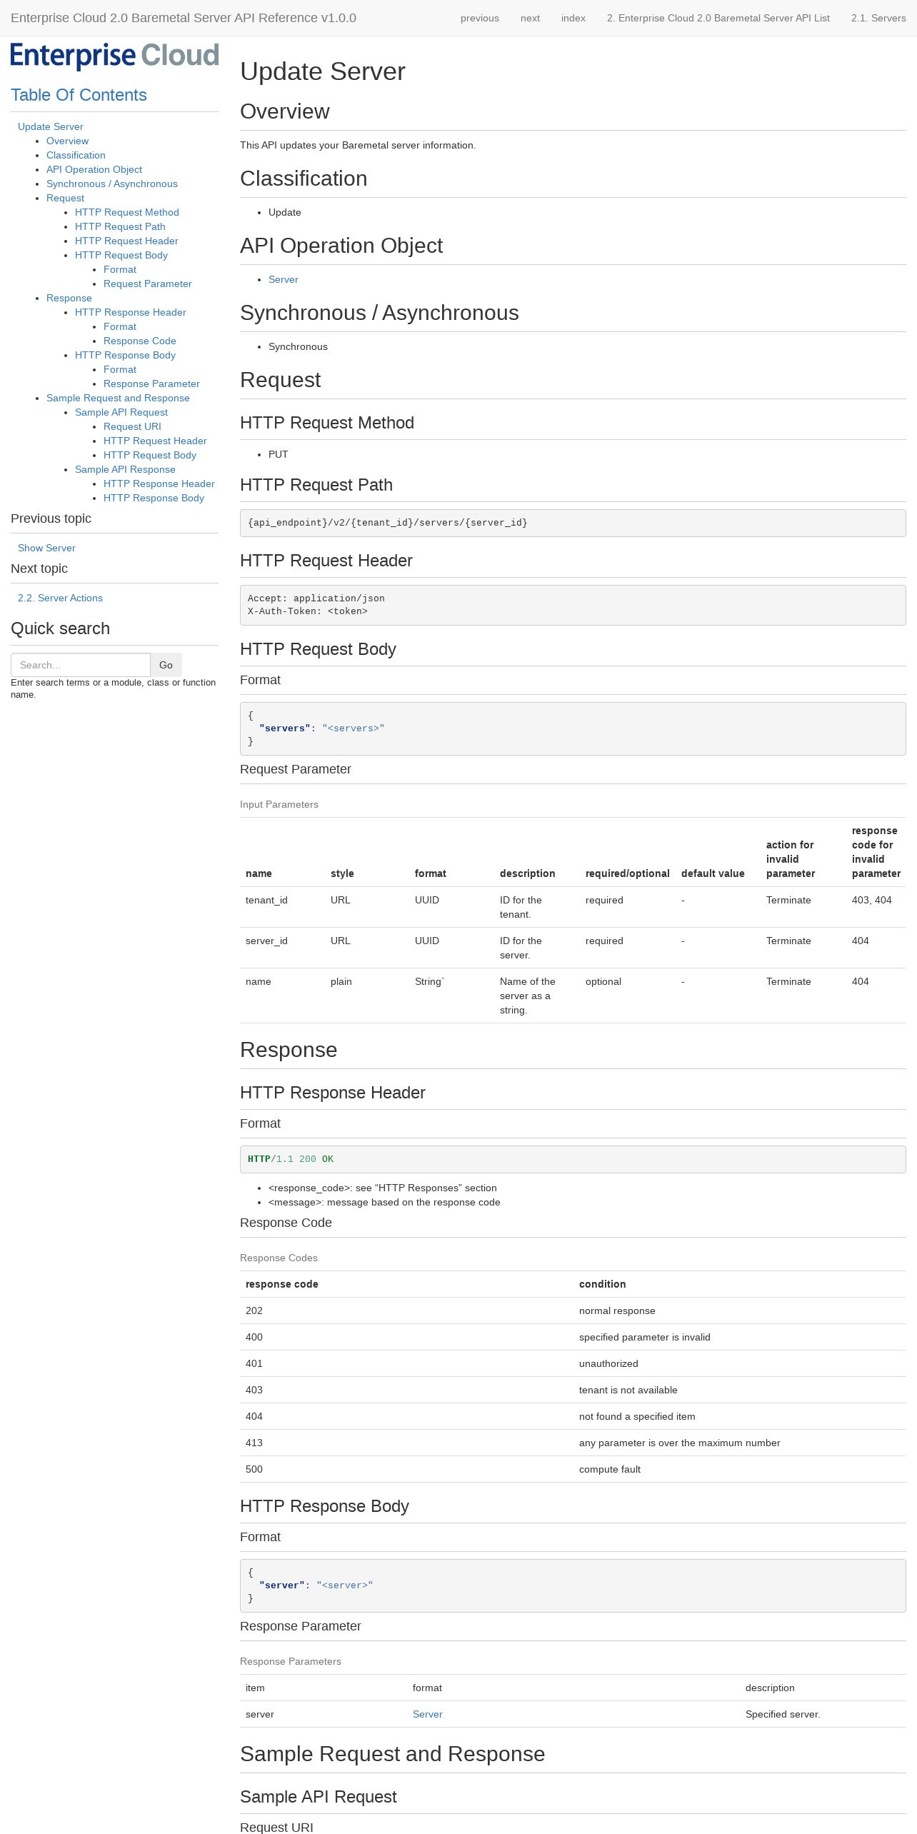The height and width of the screenshot is (1834, 917).
Task: Click the 'HTTP/1.1 200 OK' code block
Action: tap(573, 1159)
